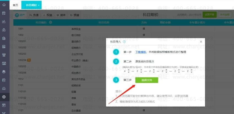Viewport: 234px width, 114px height.
Task: Select row with code 100201
Action: coord(60,41)
